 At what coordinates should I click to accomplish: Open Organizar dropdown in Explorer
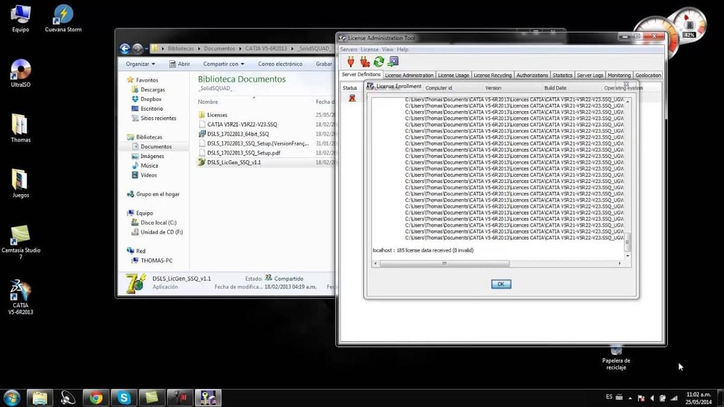click(141, 64)
